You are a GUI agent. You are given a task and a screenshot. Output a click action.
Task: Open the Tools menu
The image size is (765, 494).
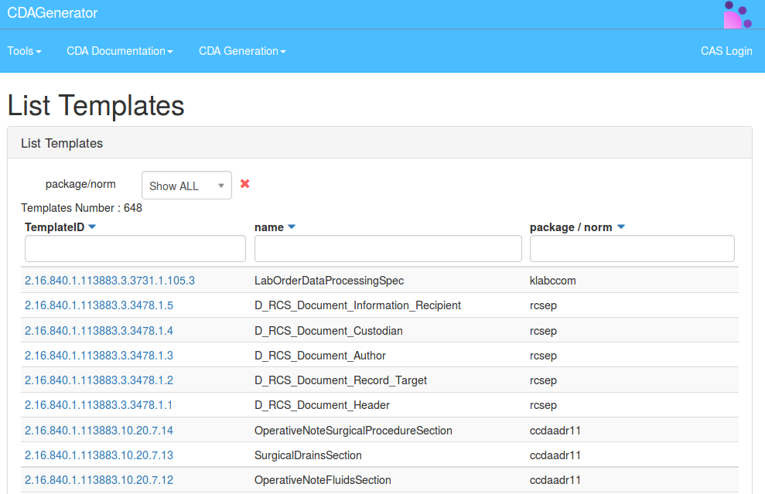(24, 51)
